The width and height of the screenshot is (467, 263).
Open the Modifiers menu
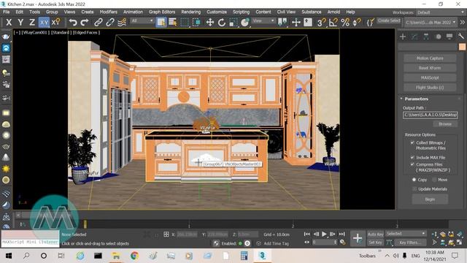pos(109,12)
